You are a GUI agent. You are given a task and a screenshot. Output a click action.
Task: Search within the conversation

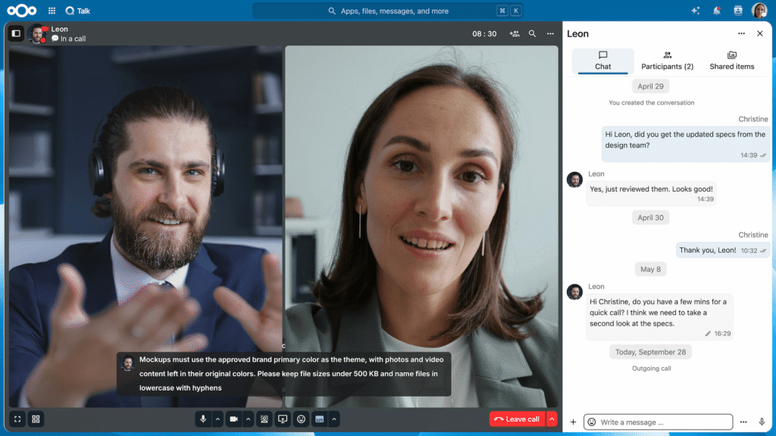pos(532,33)
